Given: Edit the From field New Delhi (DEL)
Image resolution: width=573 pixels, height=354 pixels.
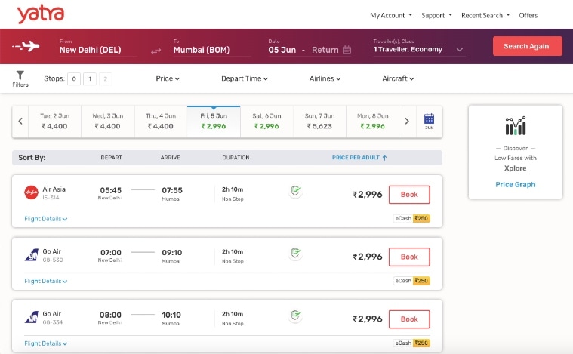Looking at the screenshot, I should [98, 47].
